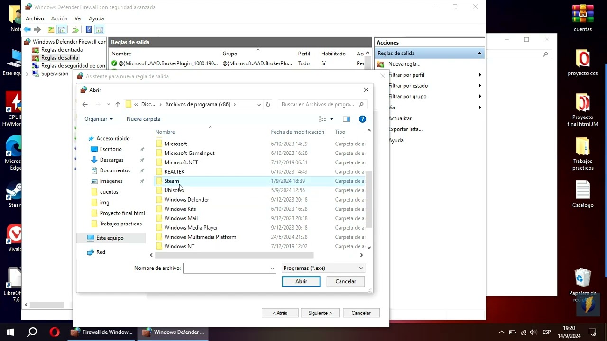Open Descargas in quick access
Image resolution: width=607 pixels, height=341 pixels.
pyautogui.click(x=111, y=160)
